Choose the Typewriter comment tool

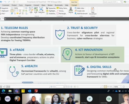click(x=51, y=8)
